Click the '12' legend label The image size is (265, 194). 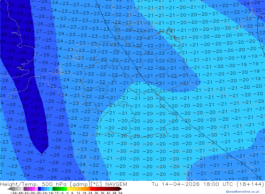pos(78,193)
